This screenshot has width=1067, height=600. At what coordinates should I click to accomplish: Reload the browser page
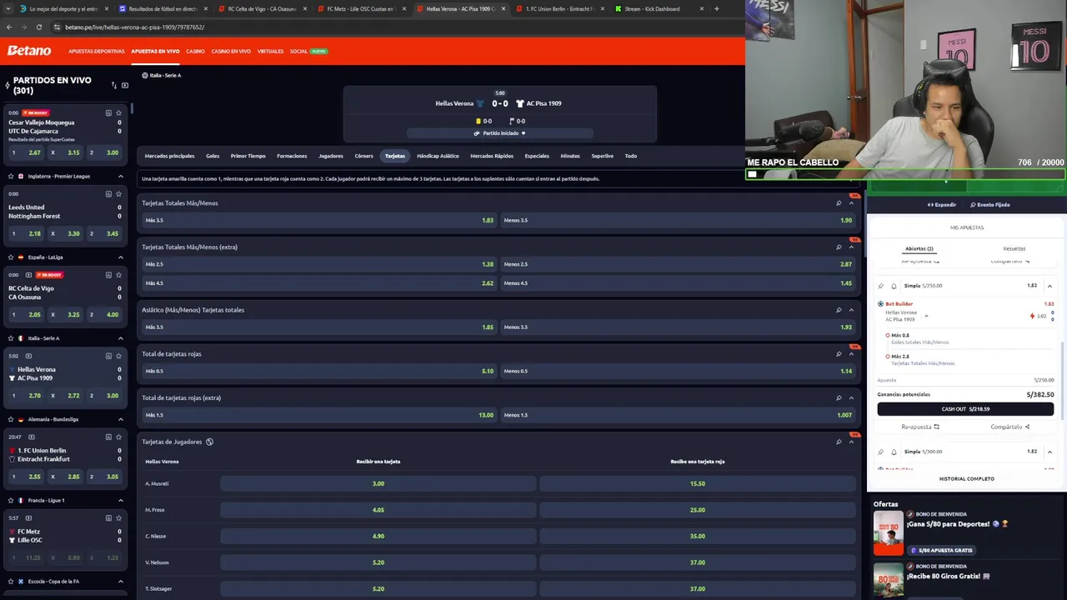tap(39, 27)
